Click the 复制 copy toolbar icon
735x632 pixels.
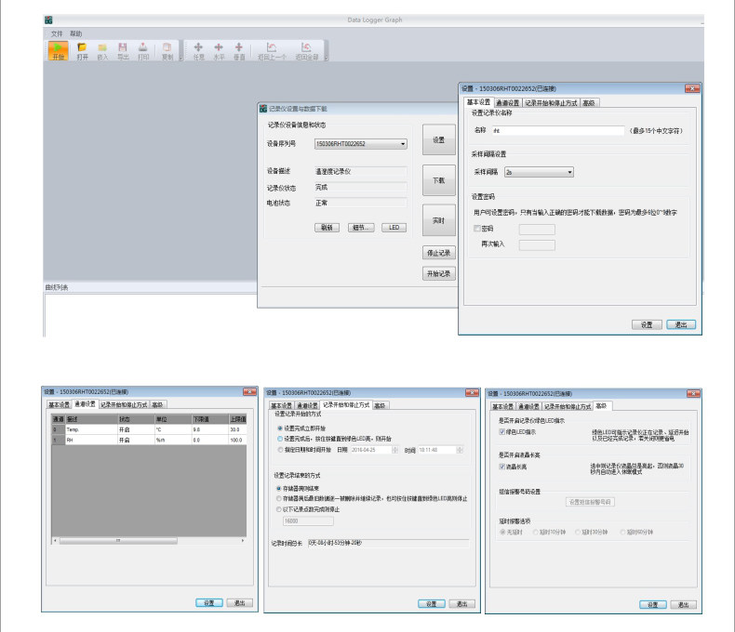(167, 50)
